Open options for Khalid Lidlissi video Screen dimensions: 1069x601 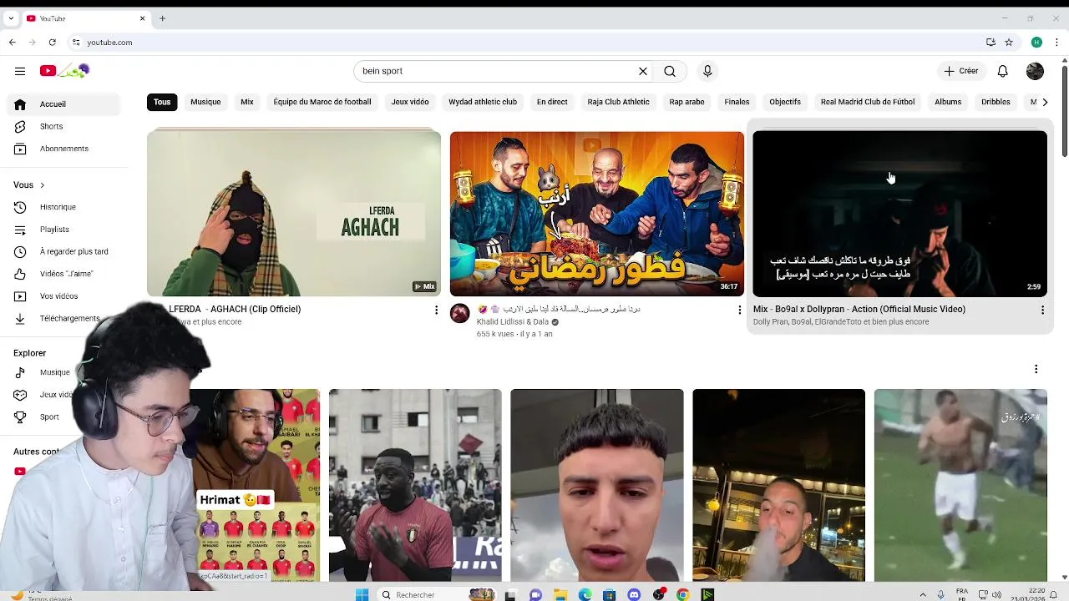pyautogui.click(x=739, y=310)
